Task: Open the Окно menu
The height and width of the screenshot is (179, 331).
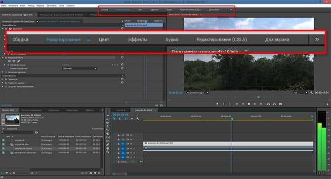Action: tap(61, 6)
